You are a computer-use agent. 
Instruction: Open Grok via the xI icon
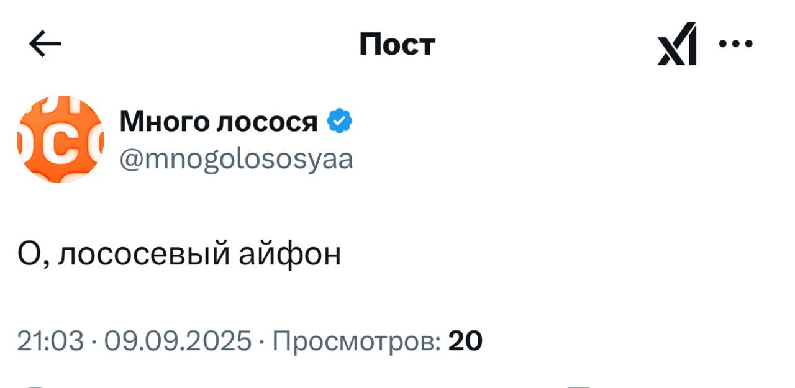point(676,44)
